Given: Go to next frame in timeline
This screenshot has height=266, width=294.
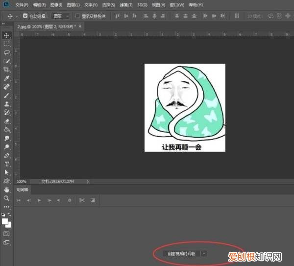Looking at the screenshot, I should click(x=49, y=200).
